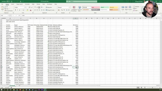The width and height of the screenshot is (162, 91).
Task: Apply Comma Style number format
Action: click(64, 10)
